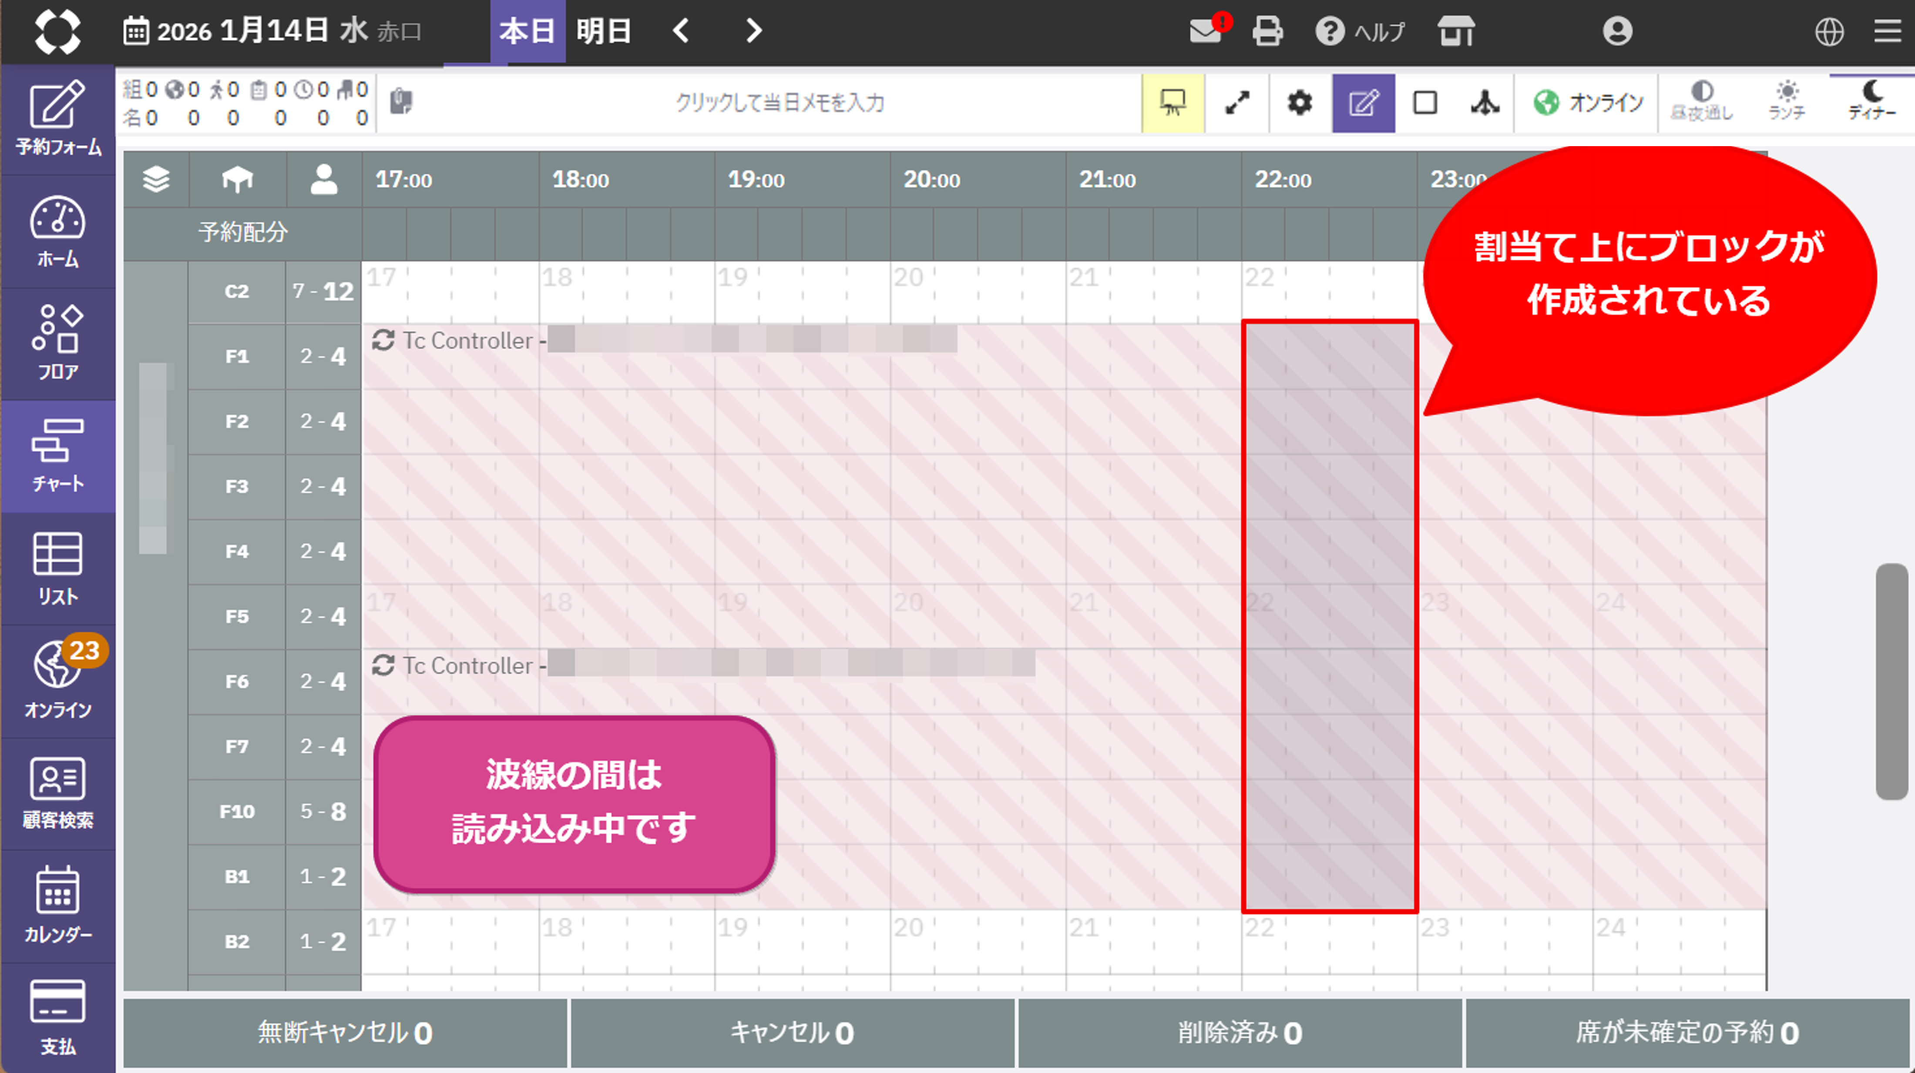Toggle the yellow presentation board button

pos(1173,103)
